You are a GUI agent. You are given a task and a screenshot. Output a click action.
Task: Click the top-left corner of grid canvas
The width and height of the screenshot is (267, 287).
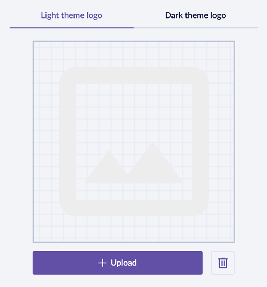click(35, 43)
